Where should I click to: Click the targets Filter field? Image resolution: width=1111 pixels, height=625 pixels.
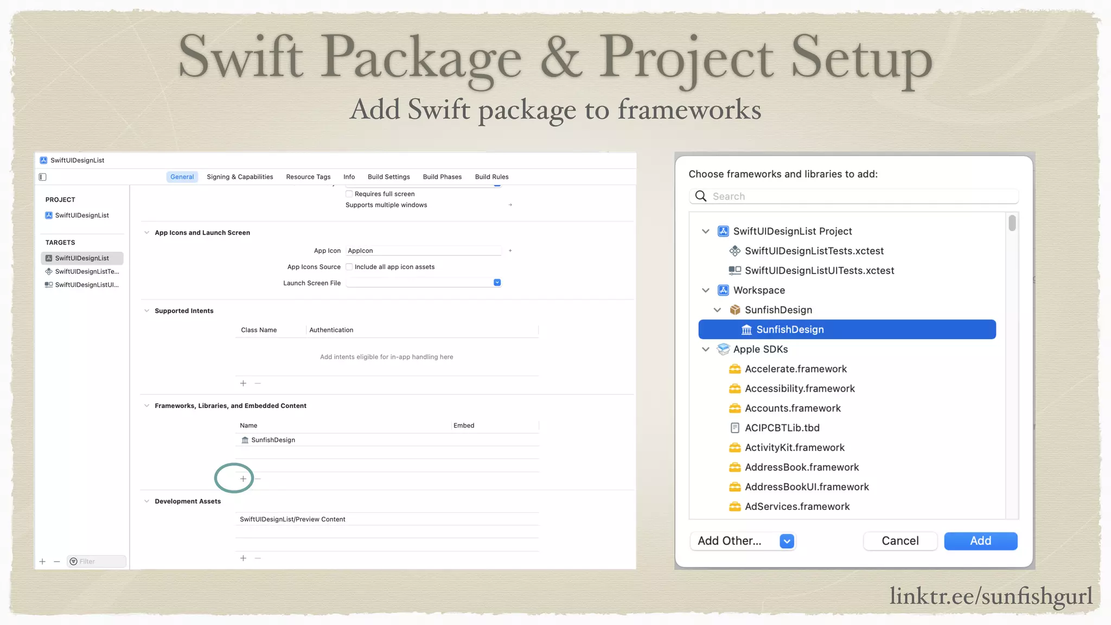[97, 562]
